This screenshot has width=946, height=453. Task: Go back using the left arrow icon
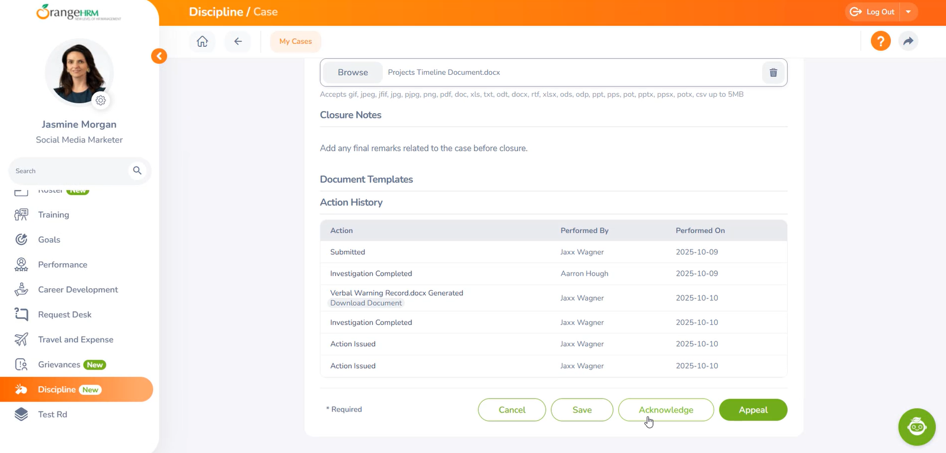[238, 42]
